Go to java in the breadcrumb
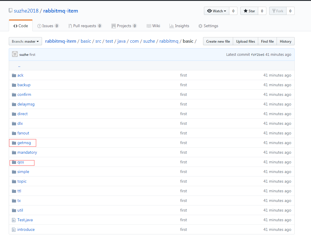The image size is (311, 237). tap(121, 41)
